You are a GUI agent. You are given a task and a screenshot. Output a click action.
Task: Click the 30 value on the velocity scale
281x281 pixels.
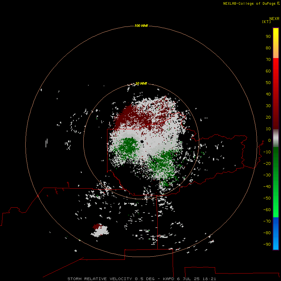coord(268,106)
